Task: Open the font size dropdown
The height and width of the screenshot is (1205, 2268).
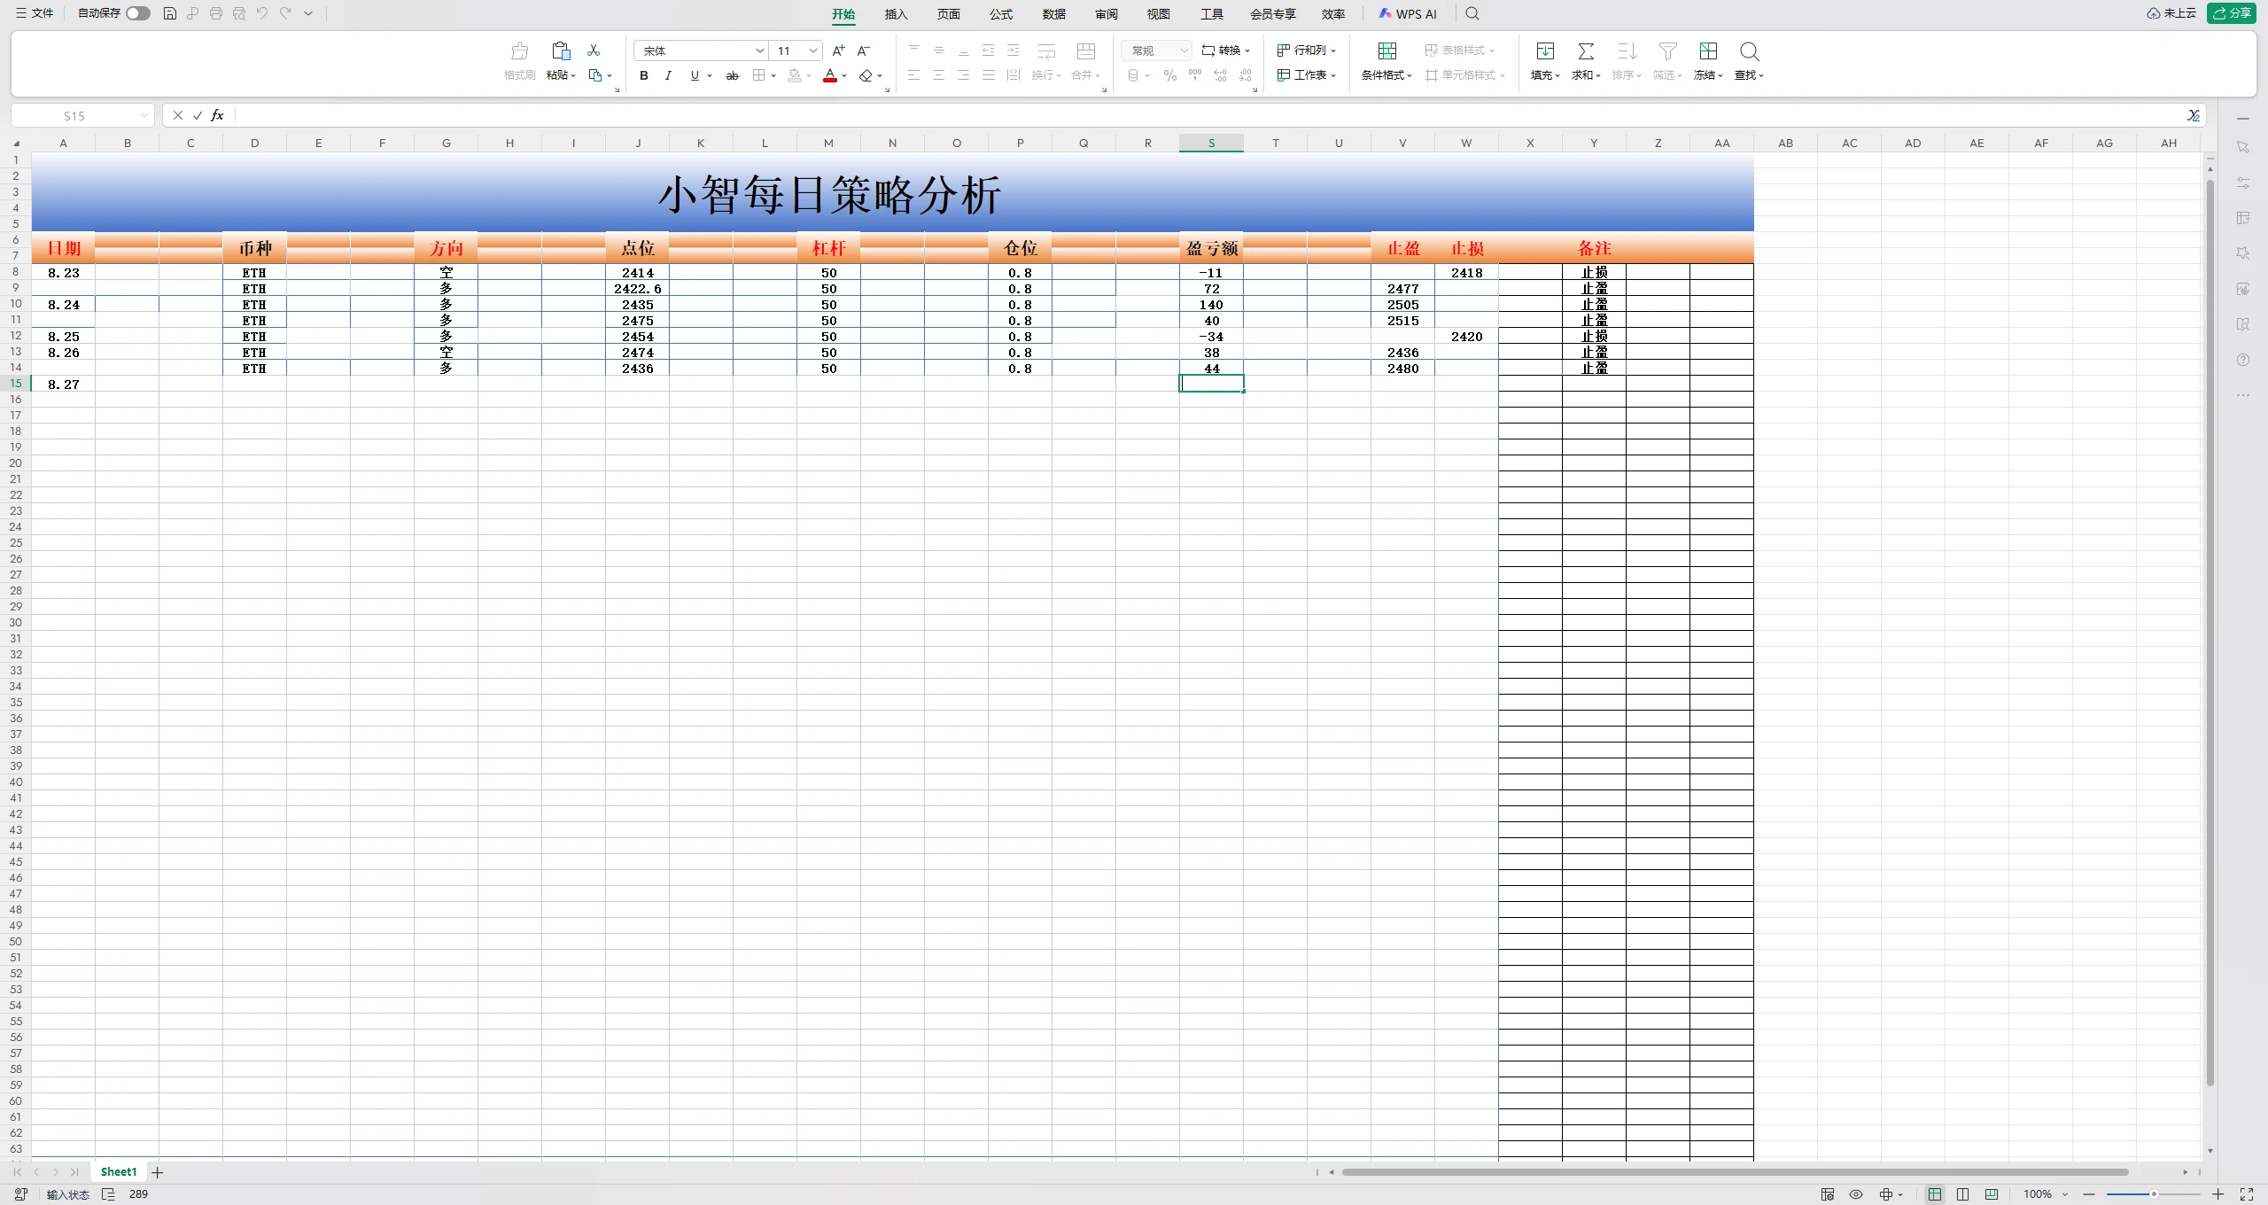Action: click(x=813, y=51)
